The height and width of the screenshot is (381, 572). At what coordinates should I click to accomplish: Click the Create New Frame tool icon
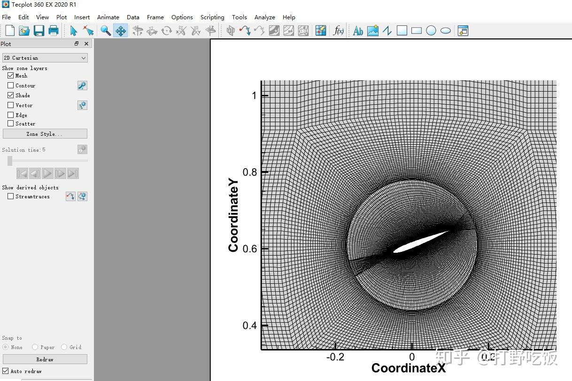click(x=463, y=31)
